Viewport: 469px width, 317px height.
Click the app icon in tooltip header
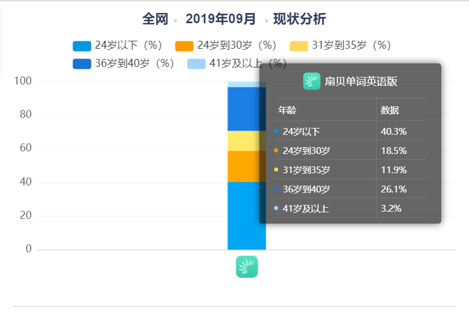312,82
